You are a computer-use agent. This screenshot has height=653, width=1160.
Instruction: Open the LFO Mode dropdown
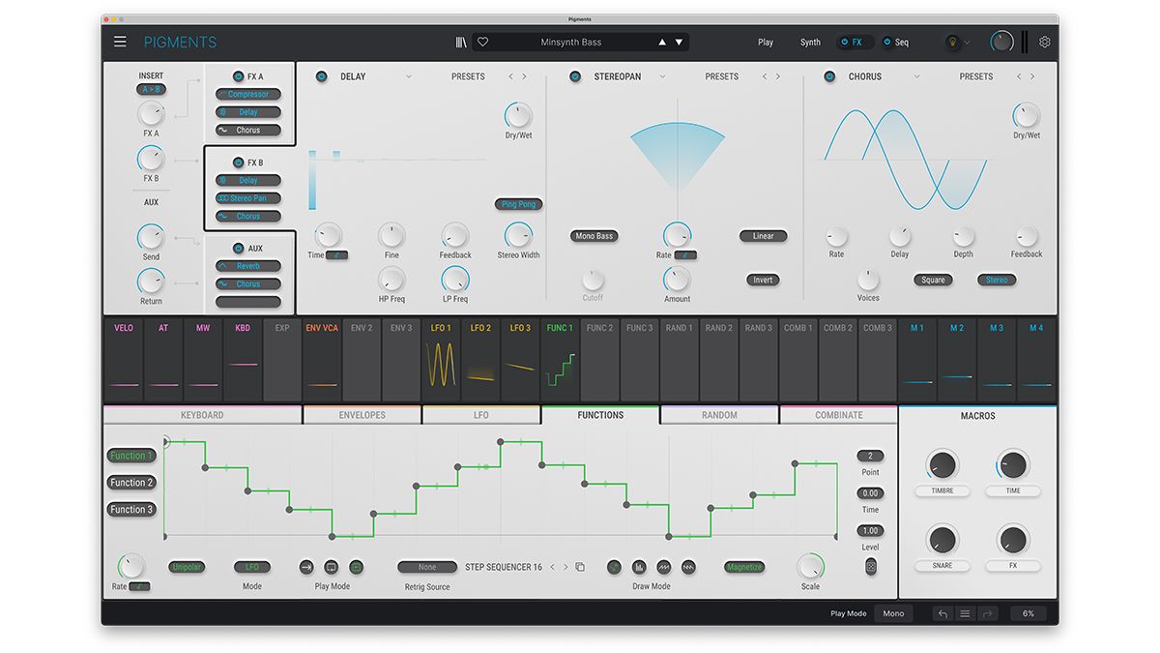252,567
